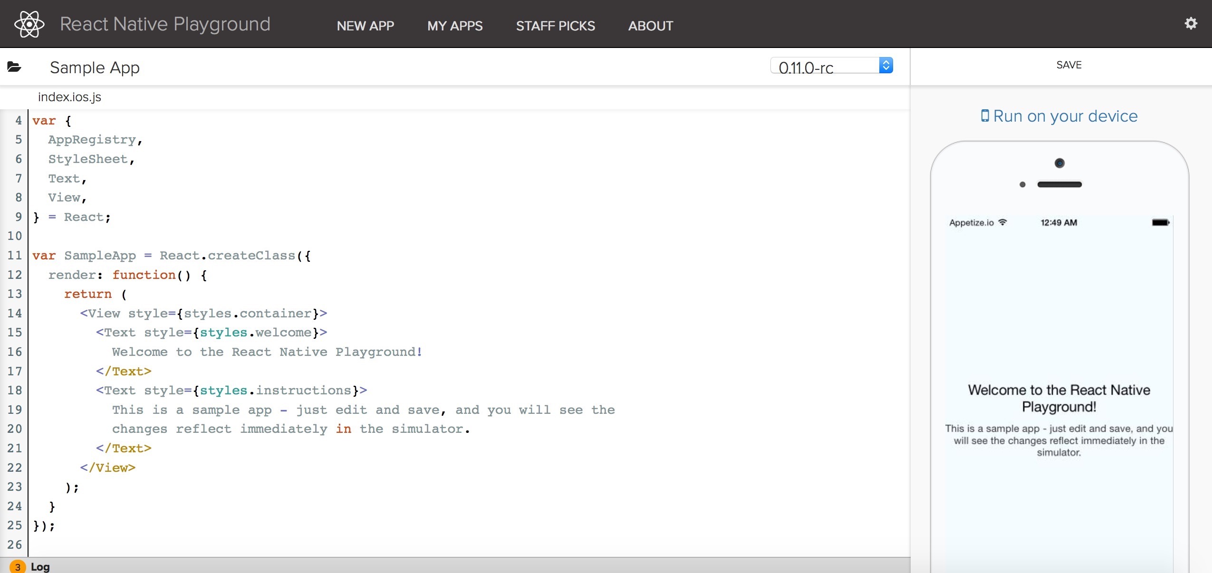Click 'Text,' import in the code
The width and height of the screenshot is (1212, 573).
[x=67, y=179]
